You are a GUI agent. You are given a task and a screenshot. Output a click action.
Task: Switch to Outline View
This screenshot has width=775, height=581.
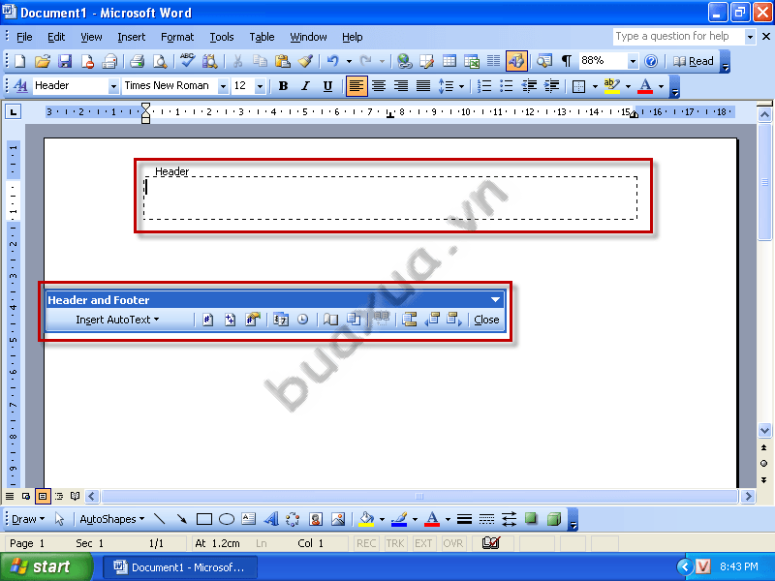pos(59,496)
